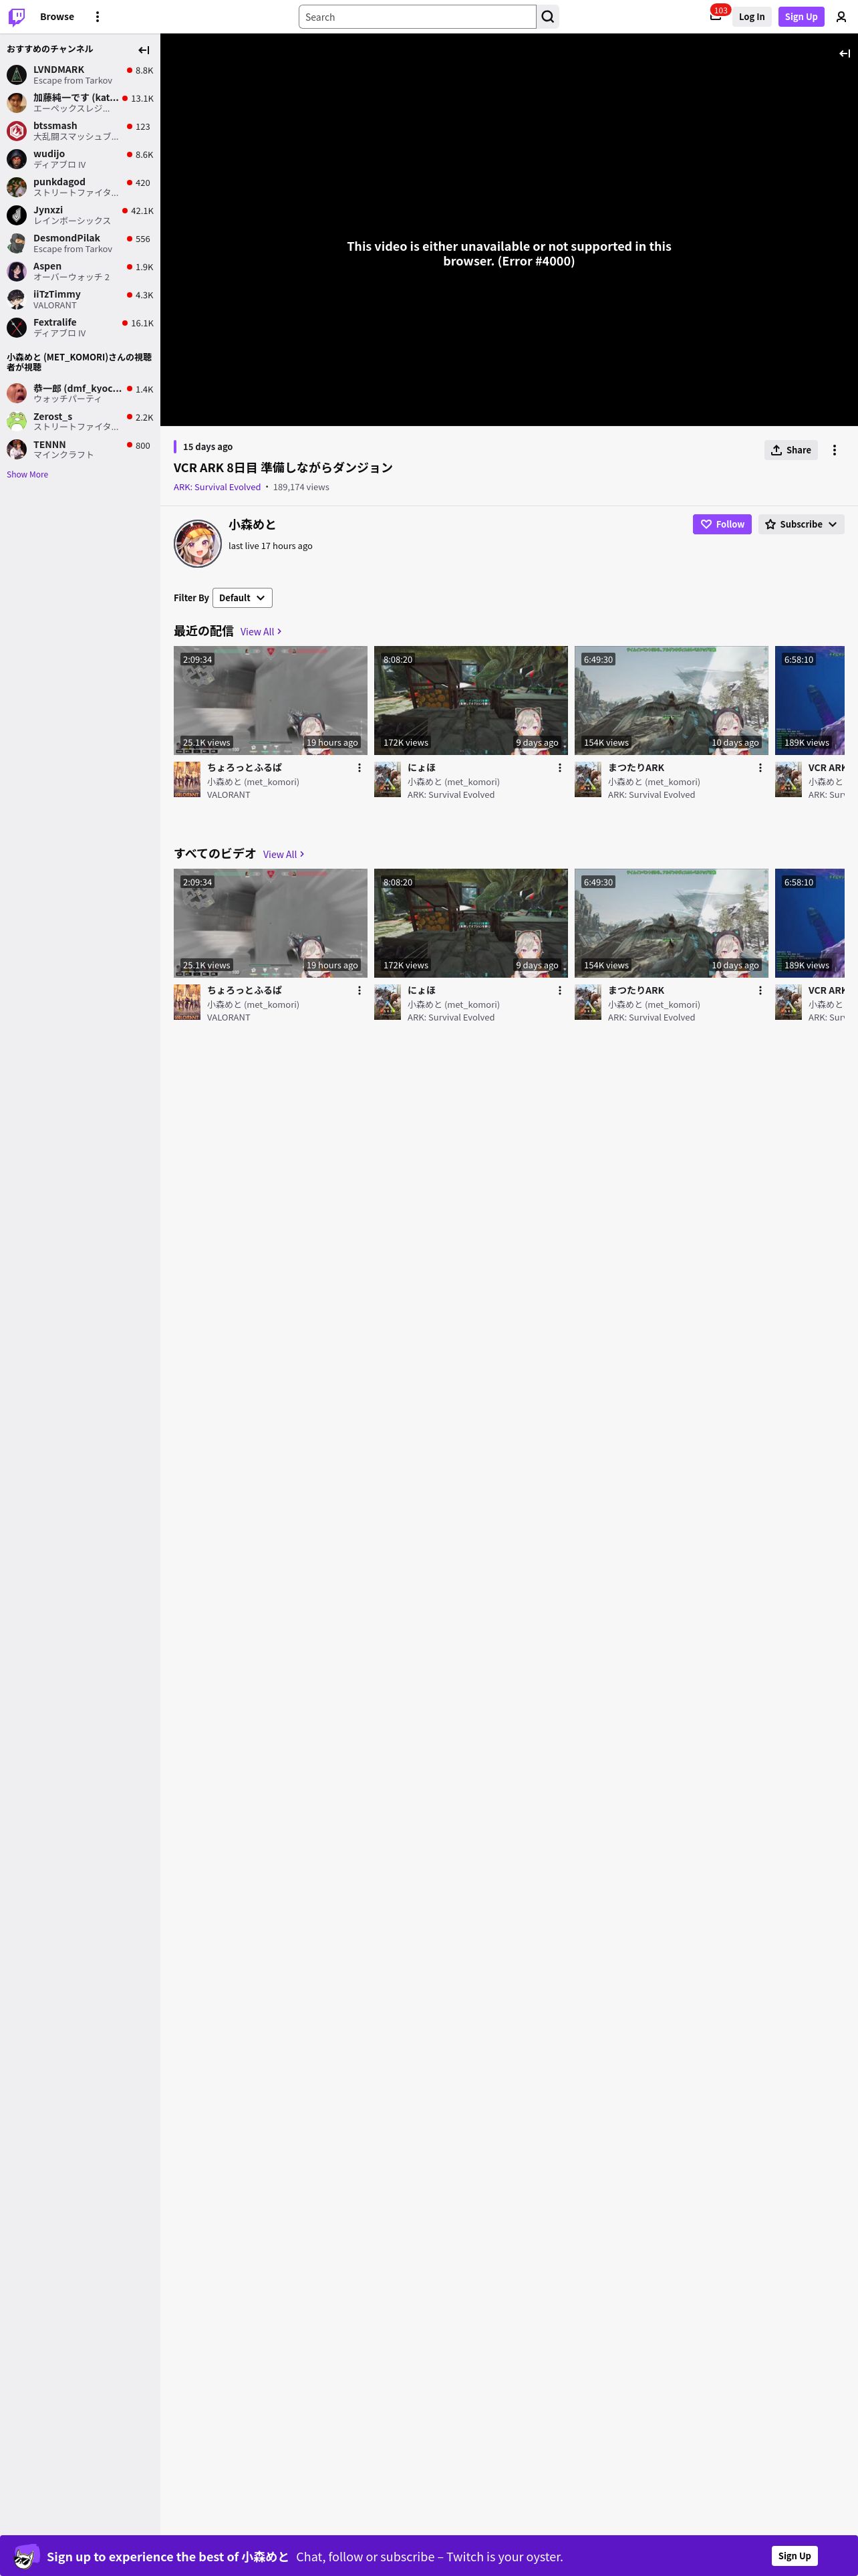This screenshot has height=2576, width=858.
Task: Follow 小森めと channel
Action: tap(722, 524)
